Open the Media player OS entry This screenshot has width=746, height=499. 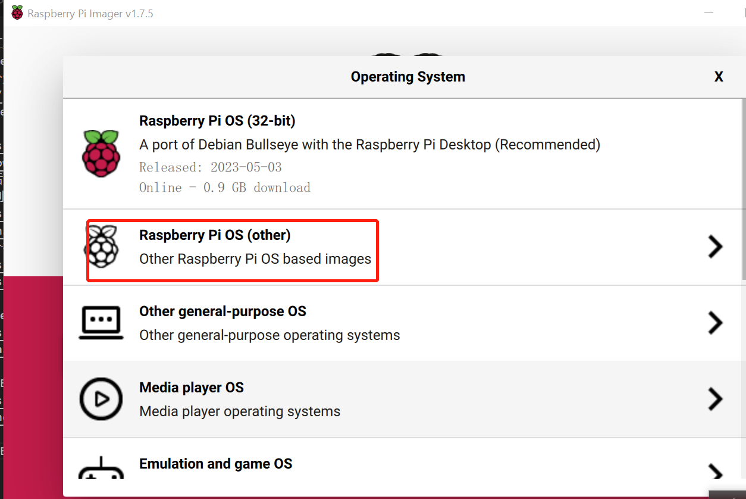point(403,400)
